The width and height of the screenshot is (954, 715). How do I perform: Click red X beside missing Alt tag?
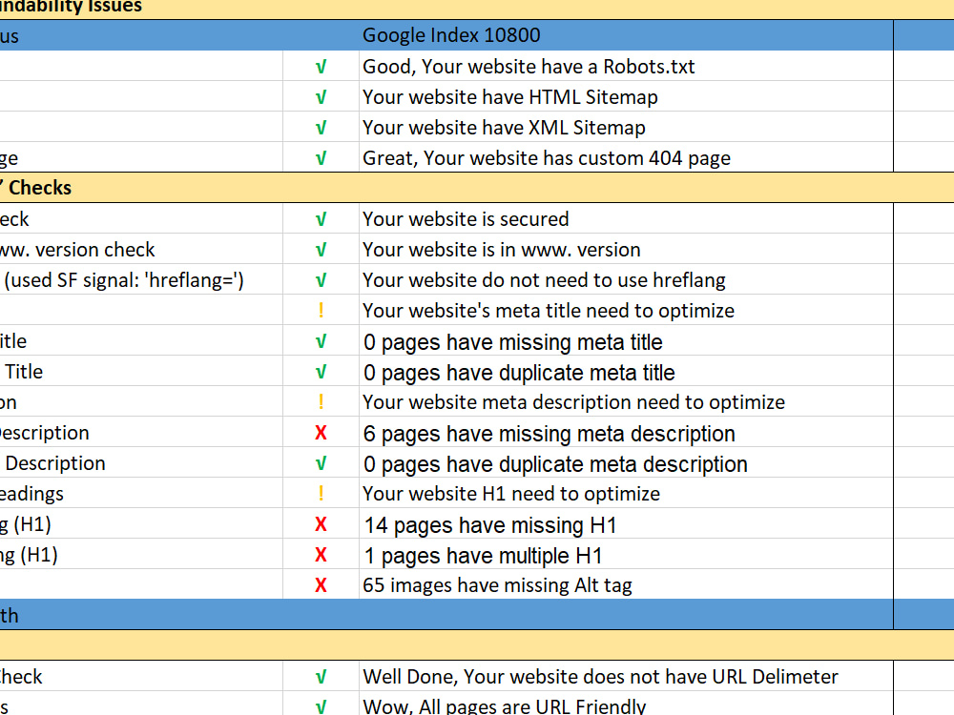tap(321, 585)
